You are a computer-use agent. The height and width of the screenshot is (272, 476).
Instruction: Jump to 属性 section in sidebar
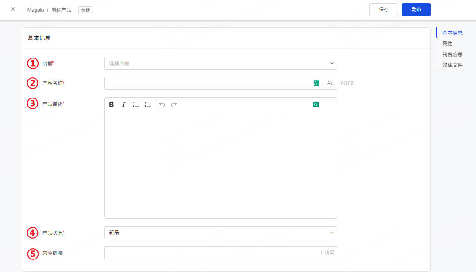[x=447, y=44]
